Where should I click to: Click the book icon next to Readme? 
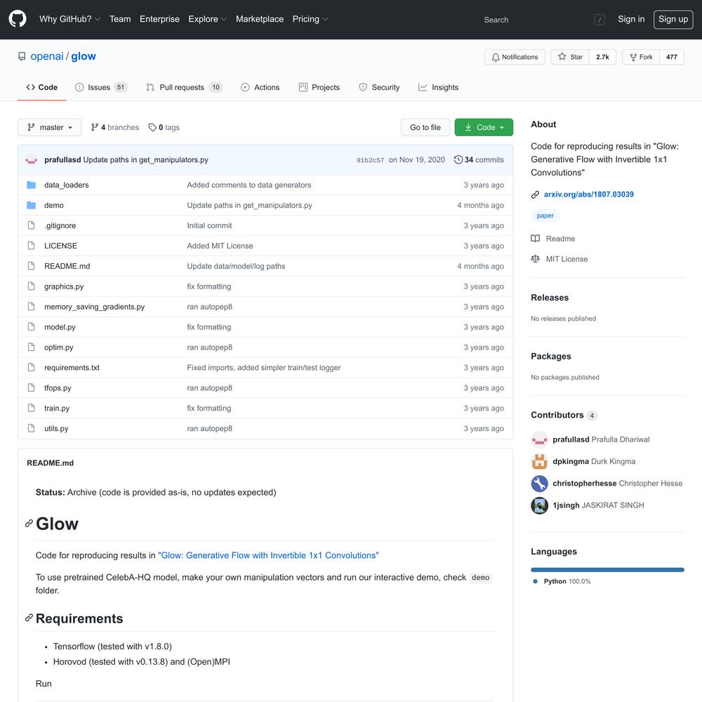pyautogui.click(x=535, y=238)
